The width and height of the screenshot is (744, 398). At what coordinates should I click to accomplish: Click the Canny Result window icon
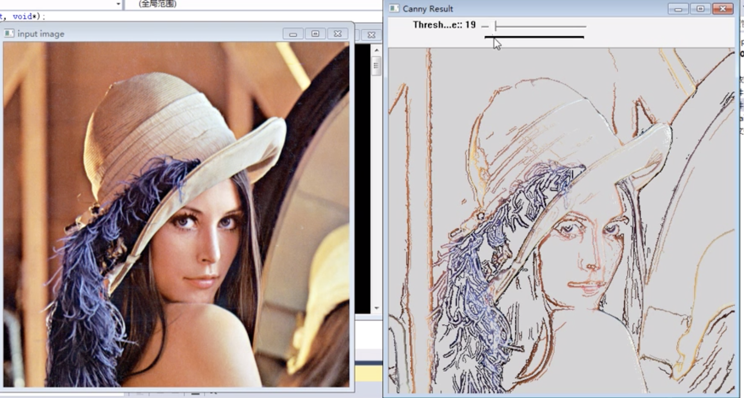pyautogui.click(x=394, y=8)
